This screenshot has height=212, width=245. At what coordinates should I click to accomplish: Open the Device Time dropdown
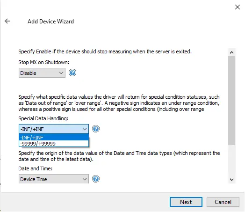click(x=54, y=179)
